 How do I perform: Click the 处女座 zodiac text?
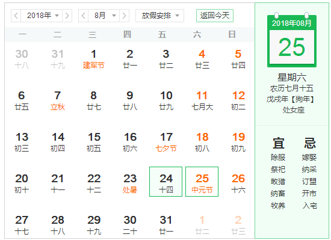click(294, 110)
